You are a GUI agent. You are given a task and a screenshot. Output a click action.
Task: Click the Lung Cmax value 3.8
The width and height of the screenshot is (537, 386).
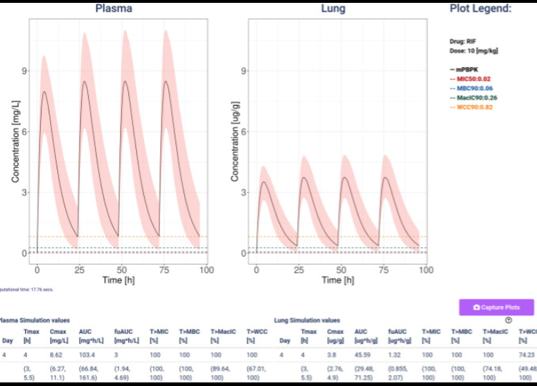[332, 355]
